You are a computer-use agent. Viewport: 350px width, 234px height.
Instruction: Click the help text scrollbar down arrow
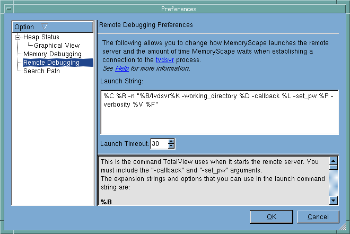click(x=334, y=200)
